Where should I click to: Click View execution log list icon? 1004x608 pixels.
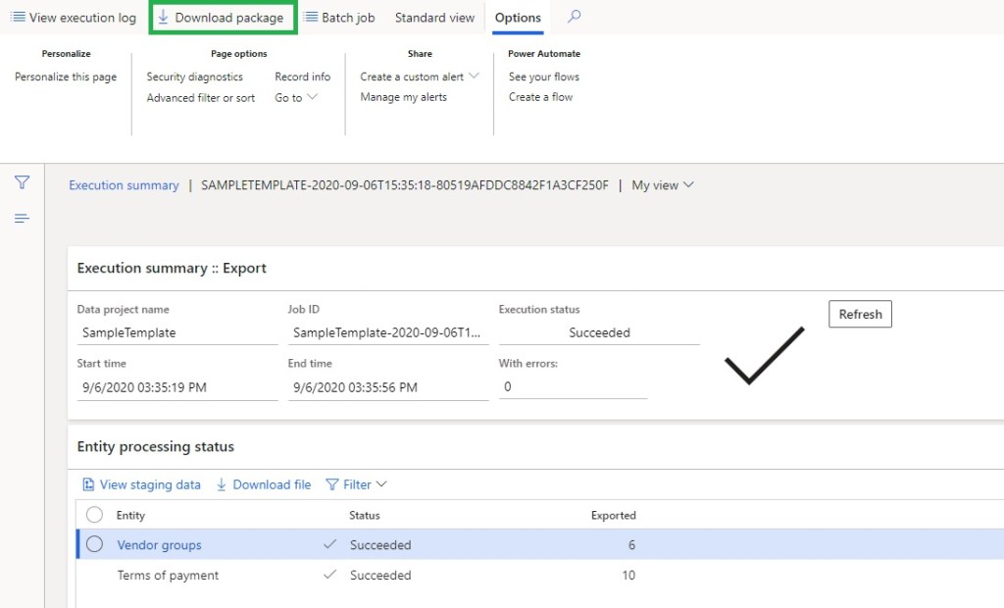[x=18, y=18]
